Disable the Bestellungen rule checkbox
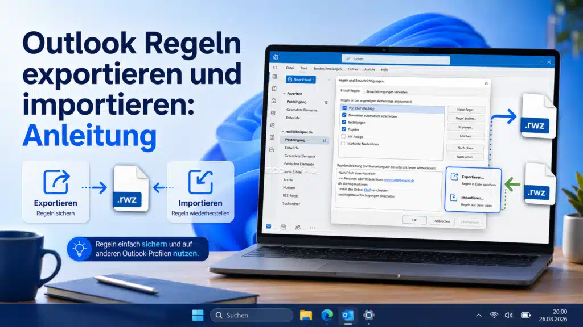Viewport: 583px width, 327px height. (x=344, y=122)
